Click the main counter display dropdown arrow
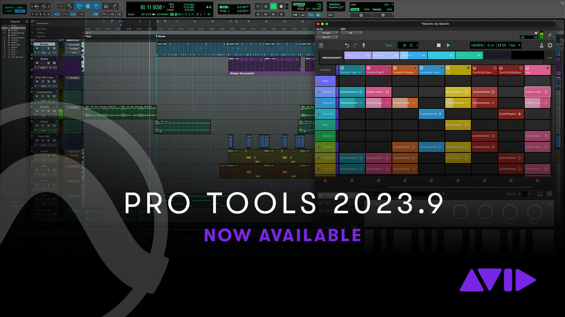The width and height of the screenshot is (565, 317). [x=164, y=7]
